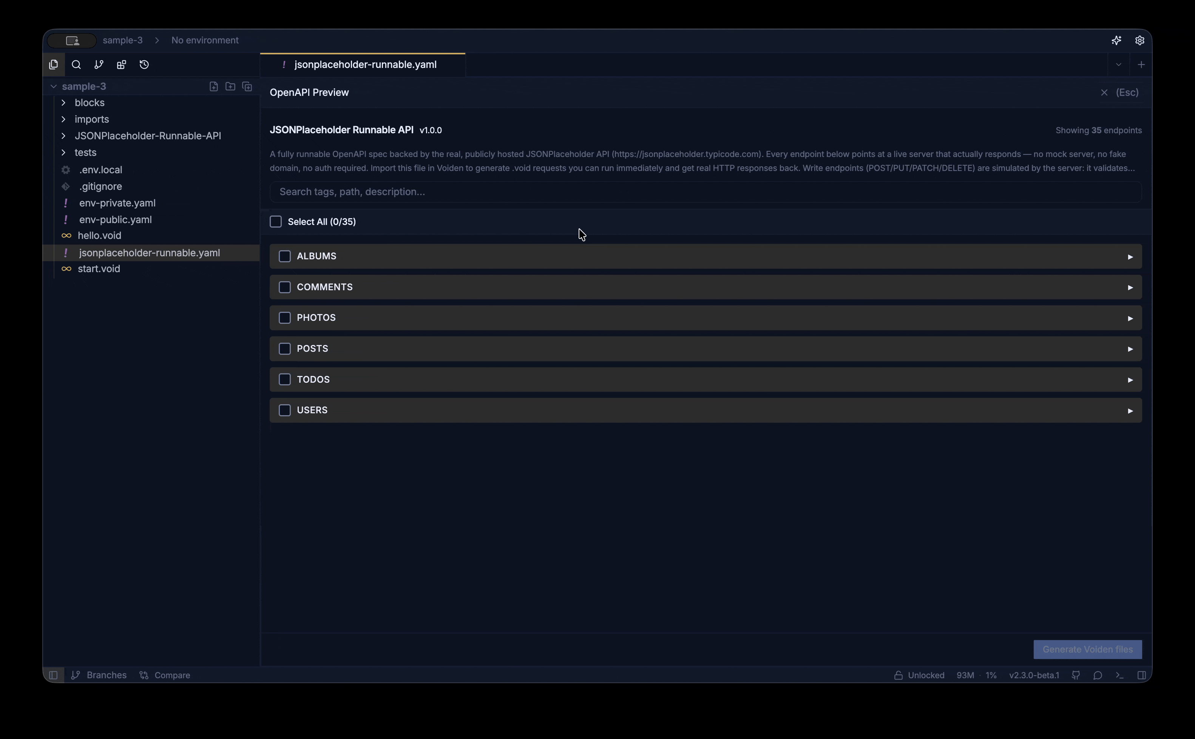This screenshot has width=1195, height=739.
Task: Open the chat bubble feedback icon
Action: (x=1098, y=675)
